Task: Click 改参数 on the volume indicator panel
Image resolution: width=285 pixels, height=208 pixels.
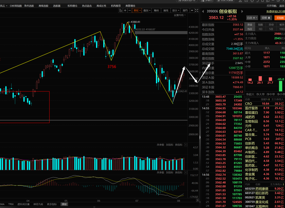Action: [x=160, y=145]
